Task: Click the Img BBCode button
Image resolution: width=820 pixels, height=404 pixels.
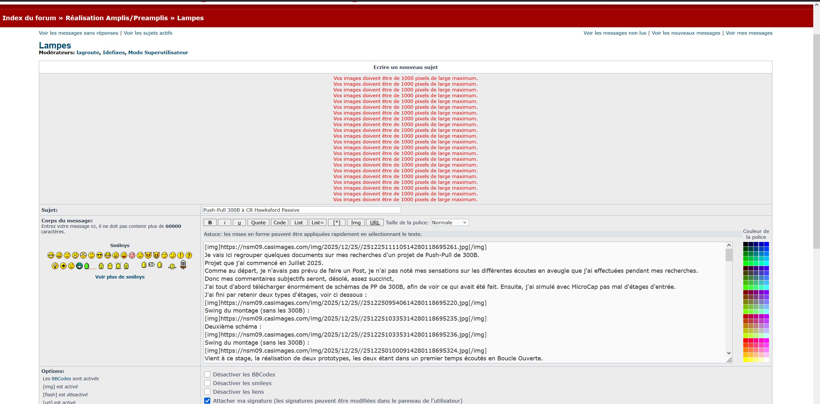Action: (356, 223)
